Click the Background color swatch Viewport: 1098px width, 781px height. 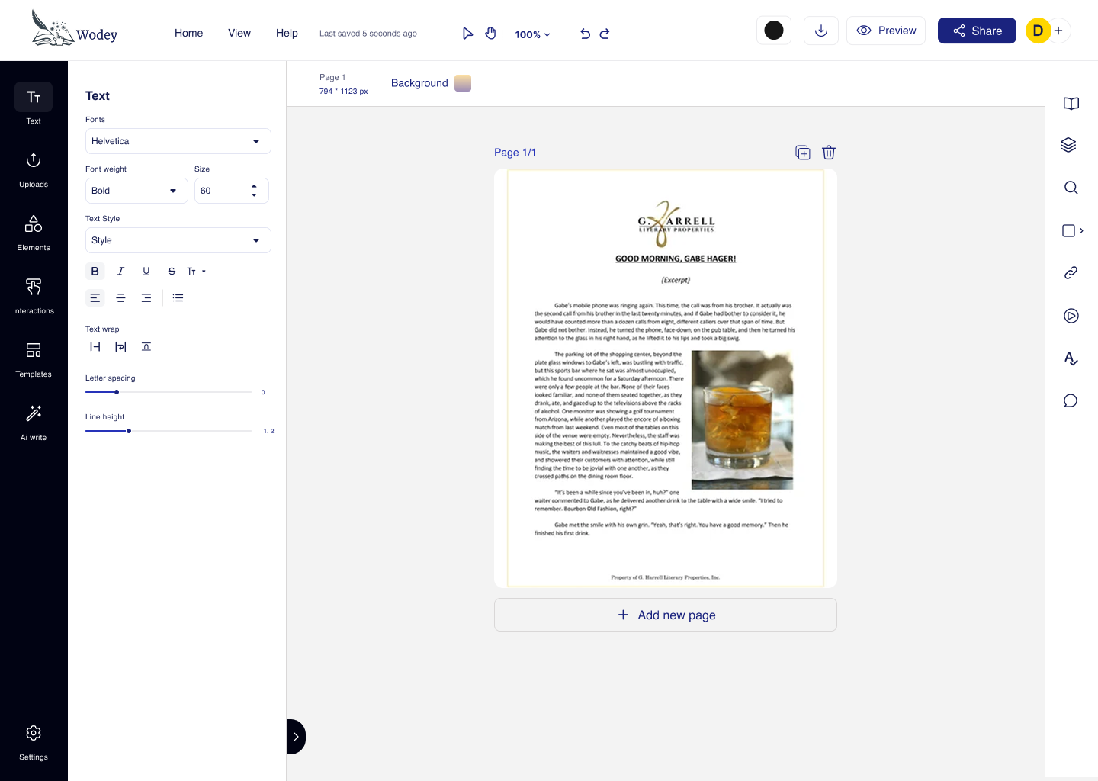coord(463,83)
